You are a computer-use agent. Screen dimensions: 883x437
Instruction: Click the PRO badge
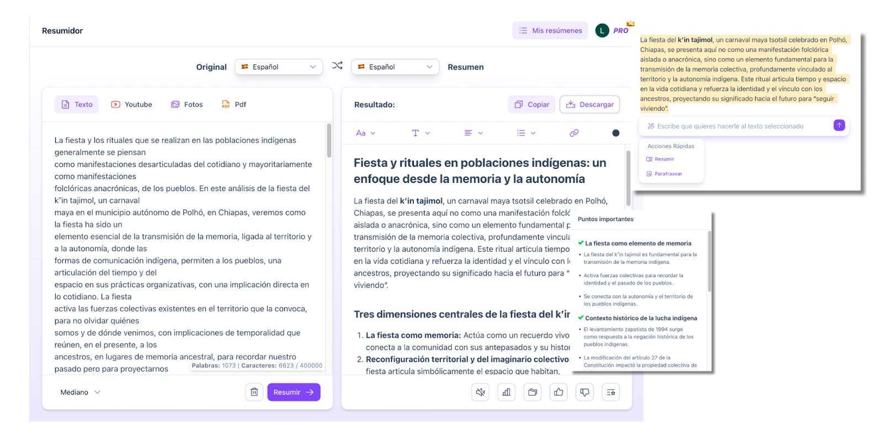click(621, 30)
